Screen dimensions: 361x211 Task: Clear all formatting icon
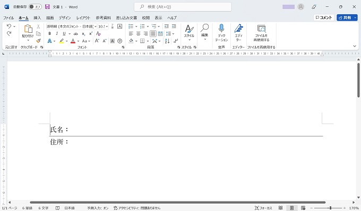pyautogui.click(x=98, y=34)
